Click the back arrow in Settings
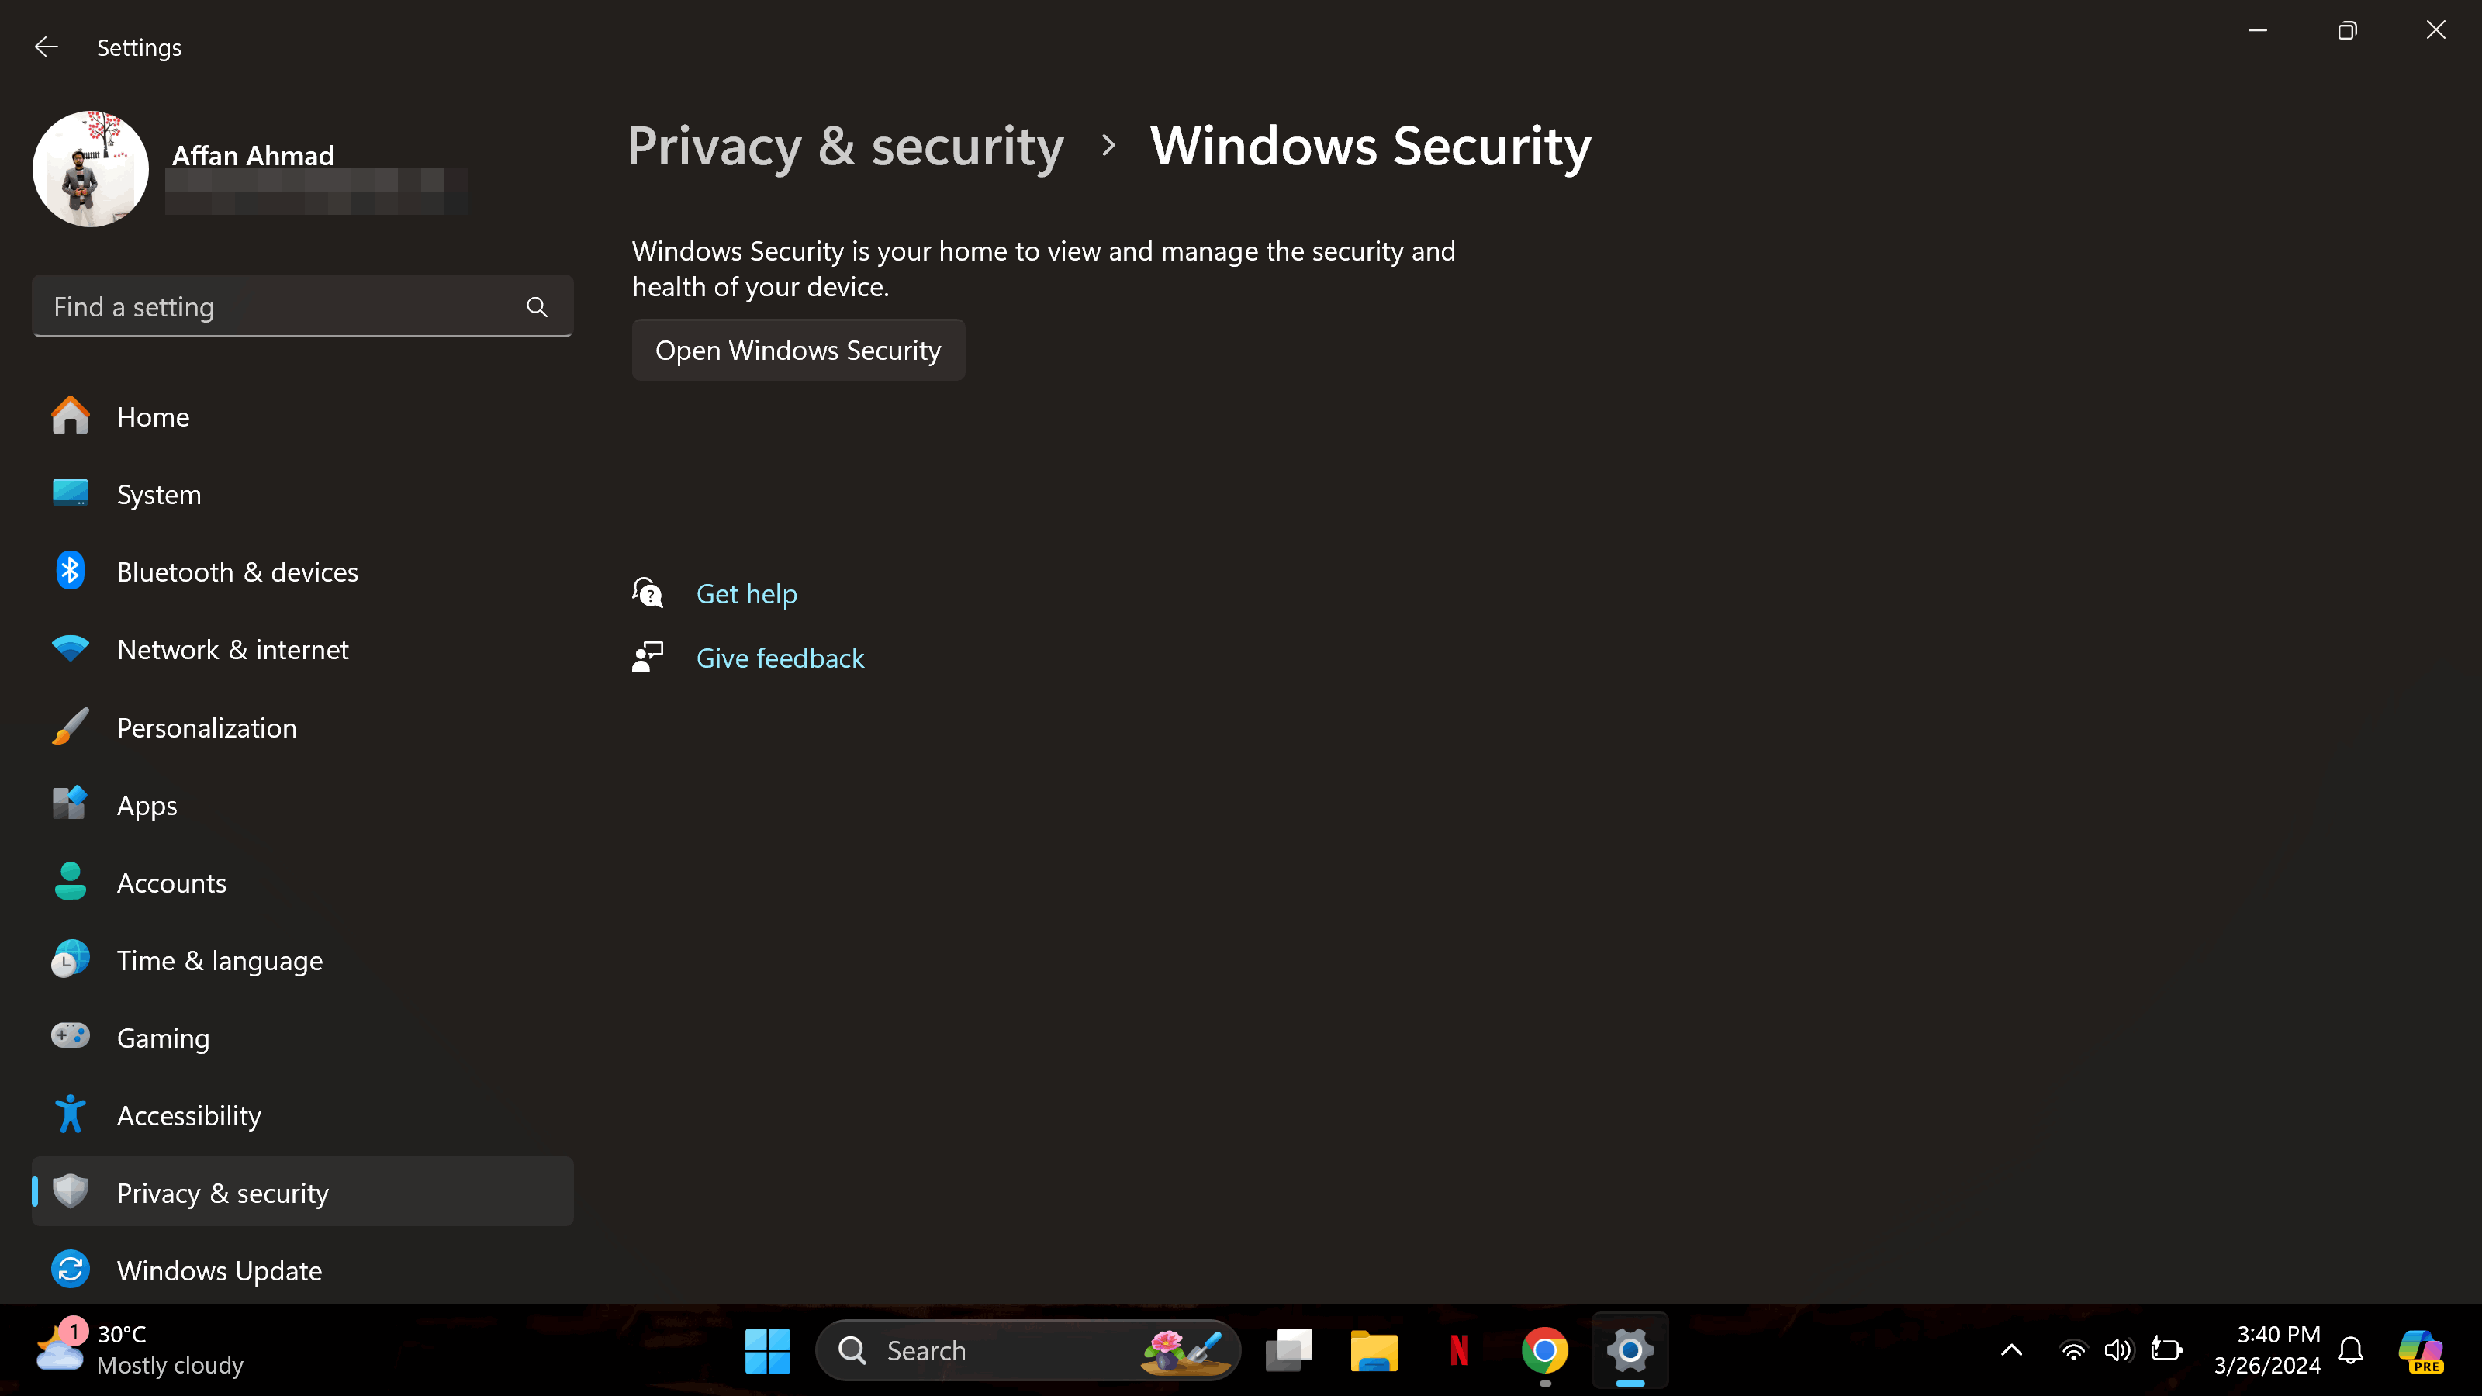The image size is (2482, 1396). [47, 47]
